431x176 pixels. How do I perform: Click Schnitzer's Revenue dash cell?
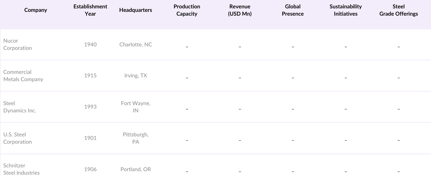(240, 172)
